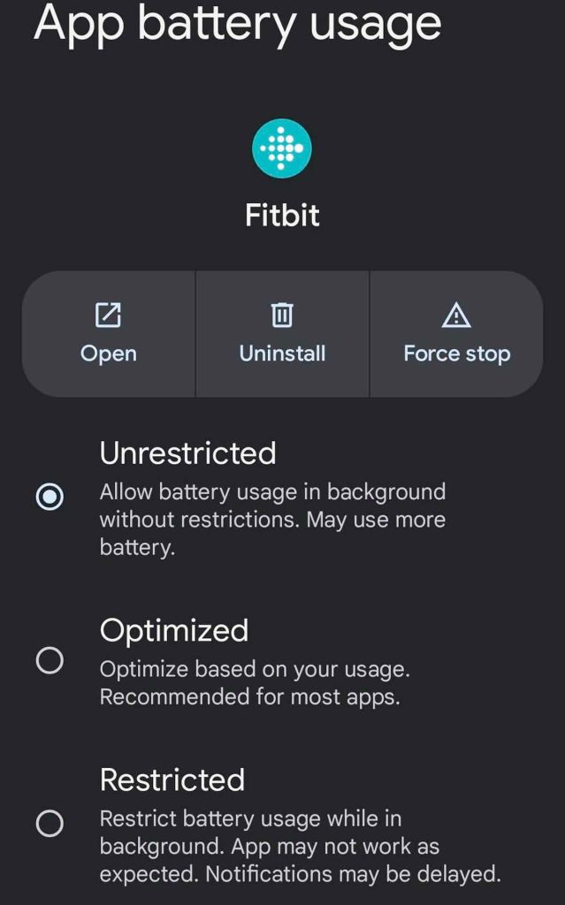565x905 pixels.
Task: Select the Restricted radio button
Action: pyautogui.click(x=50, y=824)
